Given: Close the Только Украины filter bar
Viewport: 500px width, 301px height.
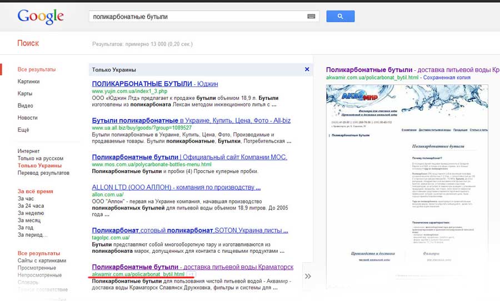Looking at the screenshot, I should point(307,69).
